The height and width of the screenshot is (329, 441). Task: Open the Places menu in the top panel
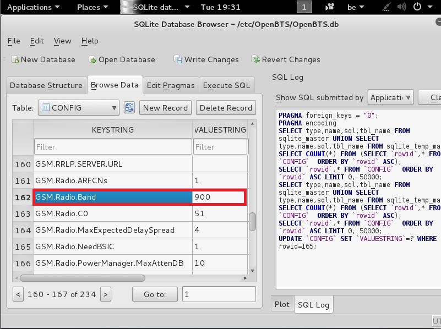pos(92,7)
